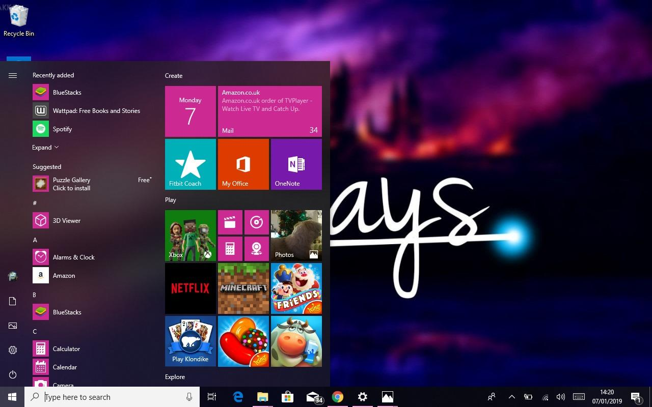Open the Play Klondike solitaire tile
This screenshot has width=652, height=407.
(x=191, y=341)
